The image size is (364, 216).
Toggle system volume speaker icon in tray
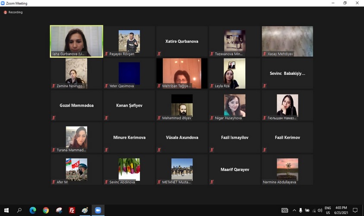click(320, 210)
